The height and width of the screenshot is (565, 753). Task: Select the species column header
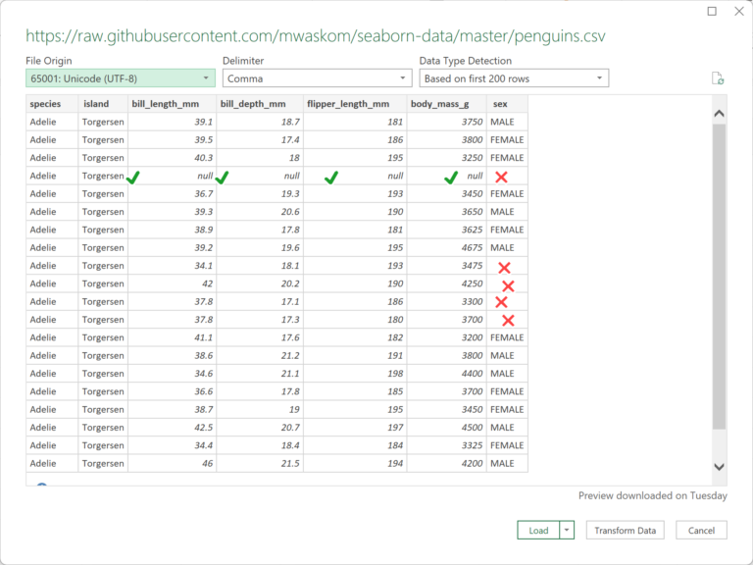[52, 104]
